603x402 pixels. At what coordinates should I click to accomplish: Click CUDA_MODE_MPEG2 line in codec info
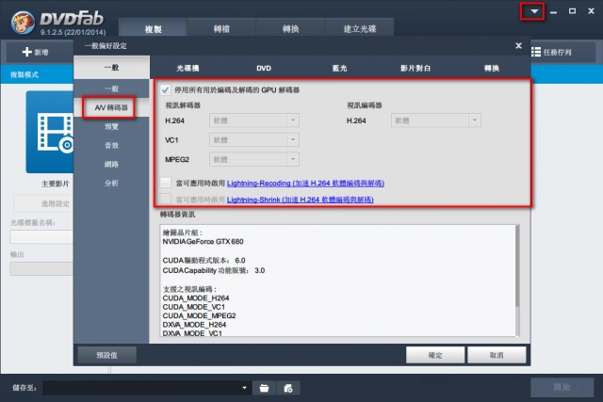click(x=199, y=315)
